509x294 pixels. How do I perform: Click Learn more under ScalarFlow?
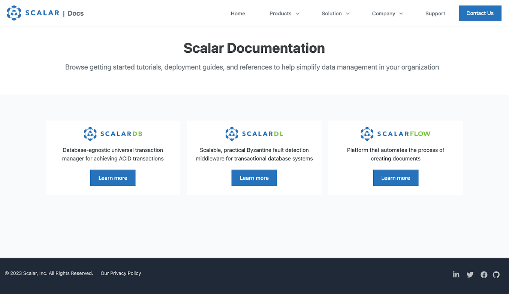pyautogui.click(x=395, y=178)
